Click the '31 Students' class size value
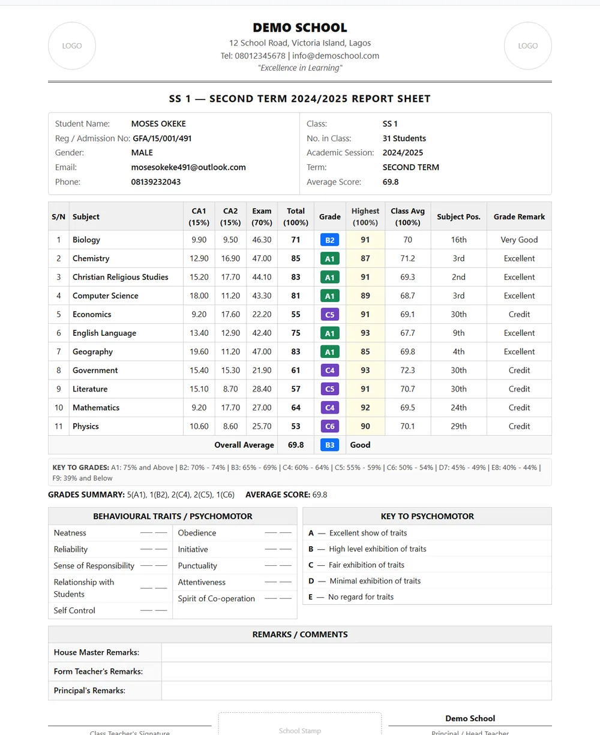 click(x=404, y=138)
